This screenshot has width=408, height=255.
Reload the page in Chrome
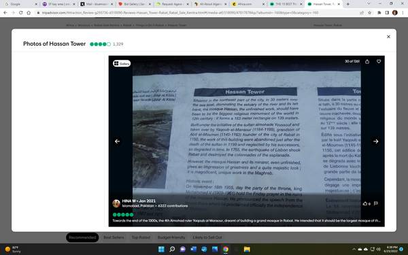pyautogui.click(x=20, y=13)
